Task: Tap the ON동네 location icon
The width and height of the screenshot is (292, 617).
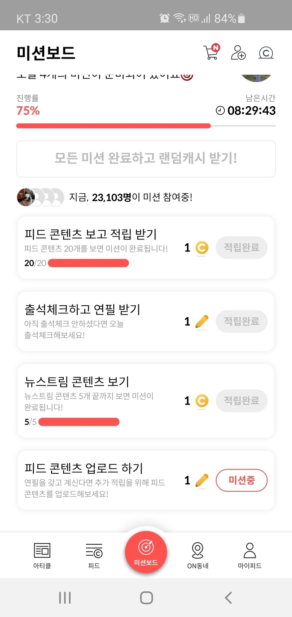Action: pyautogui.click(x=198, y=555)
